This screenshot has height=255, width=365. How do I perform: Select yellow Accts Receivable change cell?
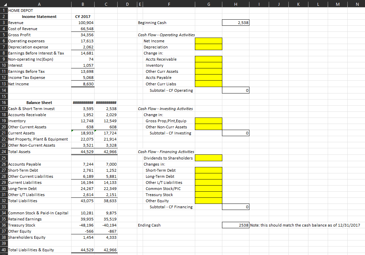(208, 59)
